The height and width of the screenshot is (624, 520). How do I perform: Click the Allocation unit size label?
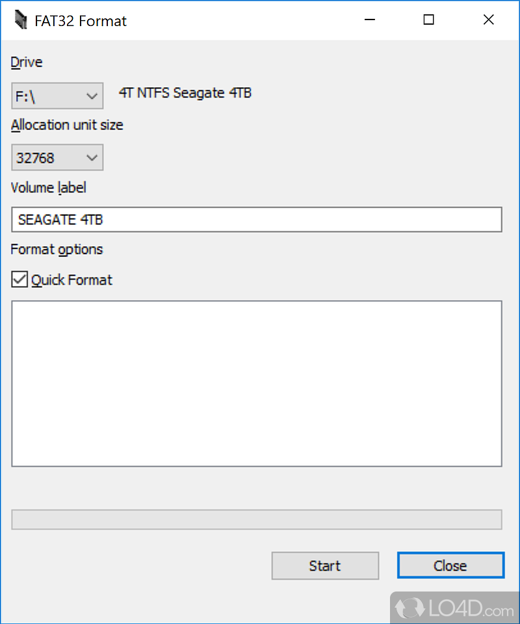click(x=67, y=125)
